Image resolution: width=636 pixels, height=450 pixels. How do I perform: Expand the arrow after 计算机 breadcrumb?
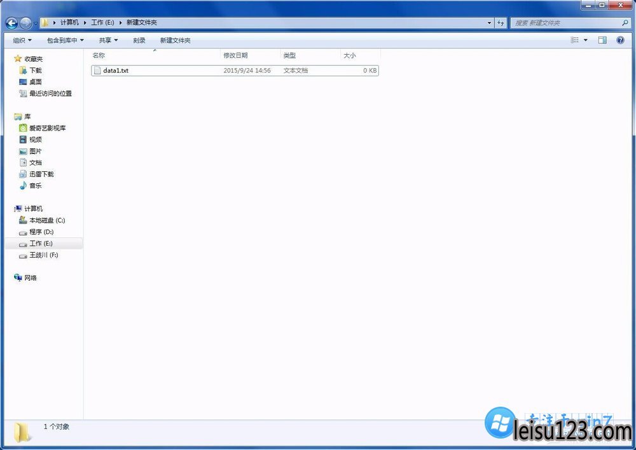[x=85, y=23]
